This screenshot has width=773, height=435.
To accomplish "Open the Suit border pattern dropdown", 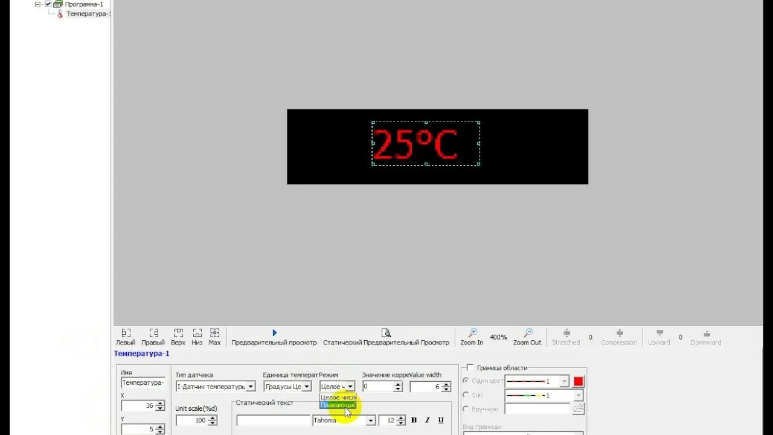I will coord(579,395).
